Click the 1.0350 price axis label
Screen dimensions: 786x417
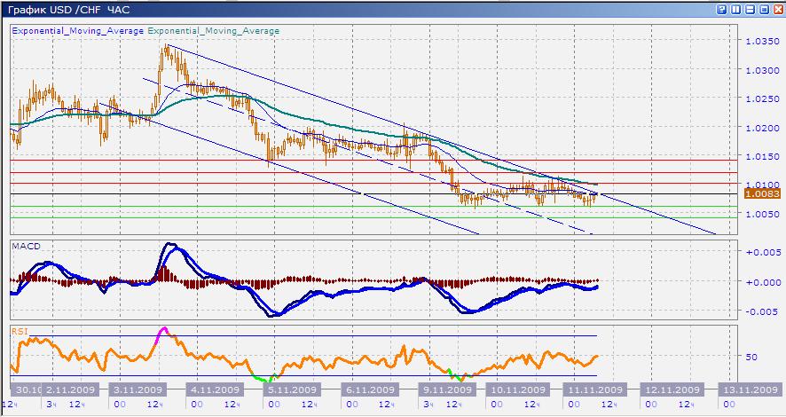click(x=762, y=42)
